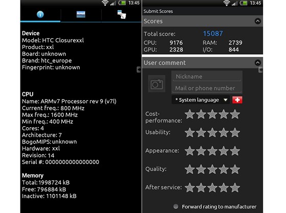Rate Usability one star

(x=189, y=133)
